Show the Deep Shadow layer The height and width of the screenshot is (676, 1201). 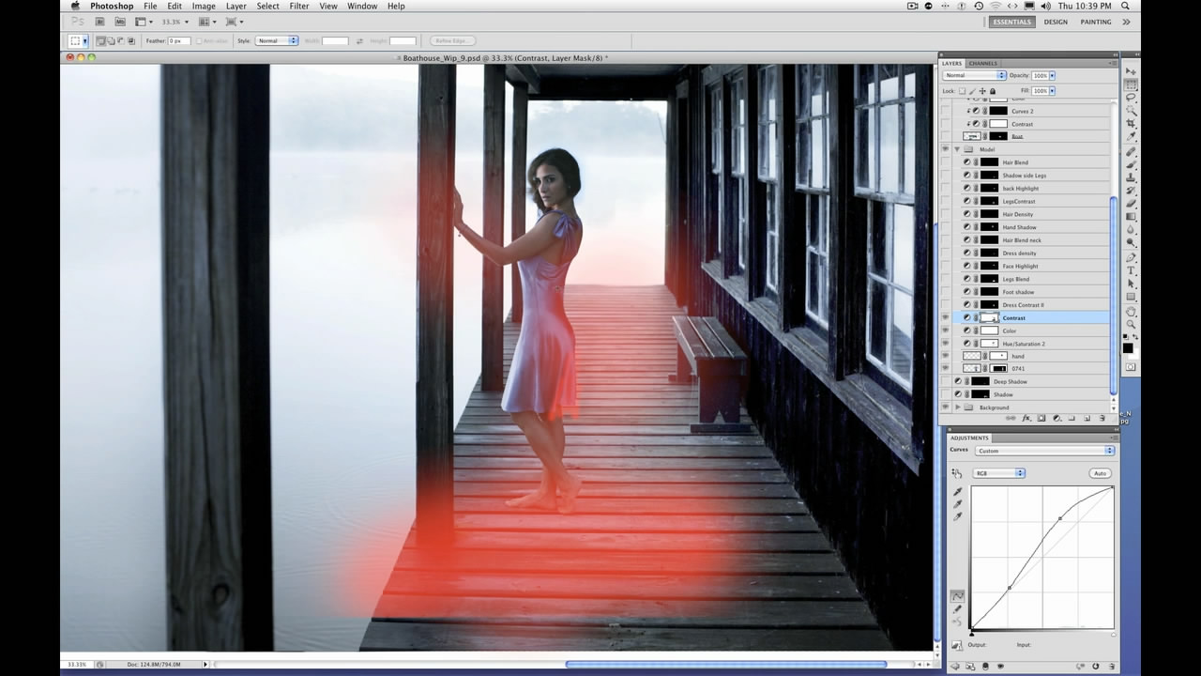tap(945, 381)
